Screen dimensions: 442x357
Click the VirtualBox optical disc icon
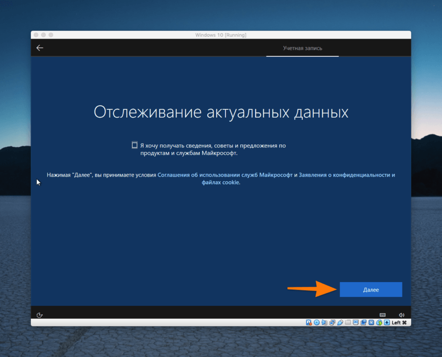[x=317, y=323]
